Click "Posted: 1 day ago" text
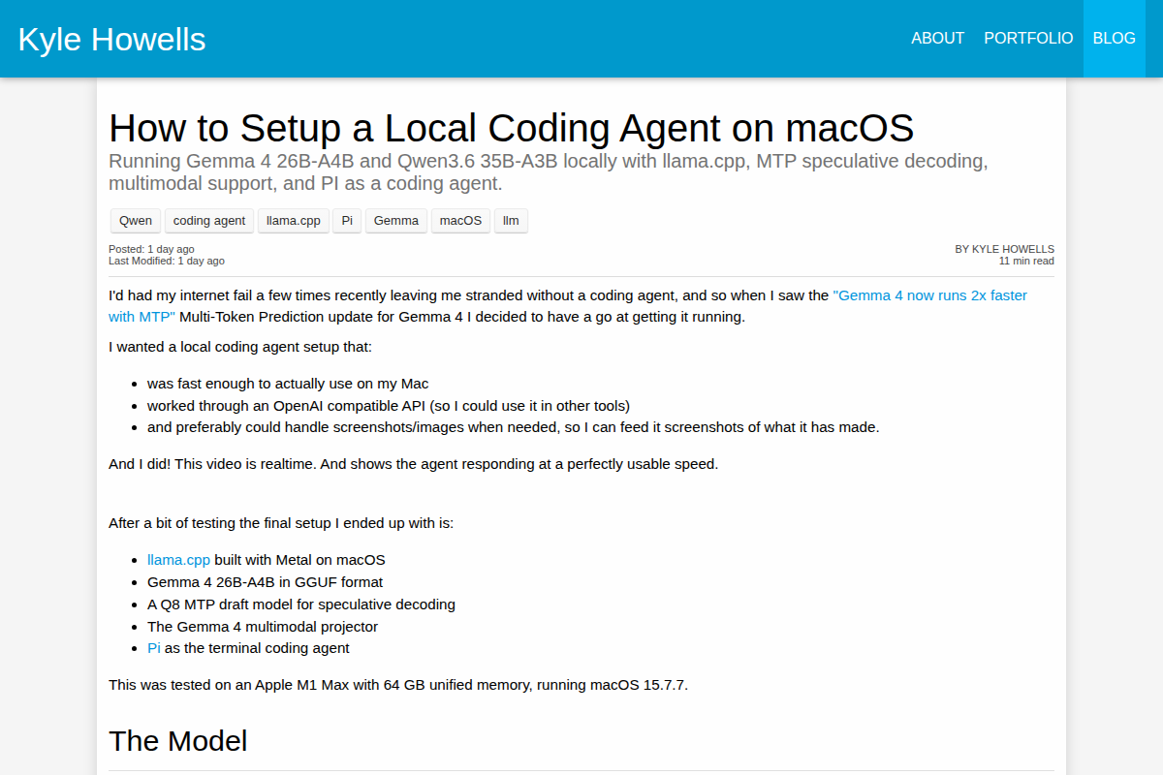This screenshot has width=1163, height=775. [x=151, y=249]
